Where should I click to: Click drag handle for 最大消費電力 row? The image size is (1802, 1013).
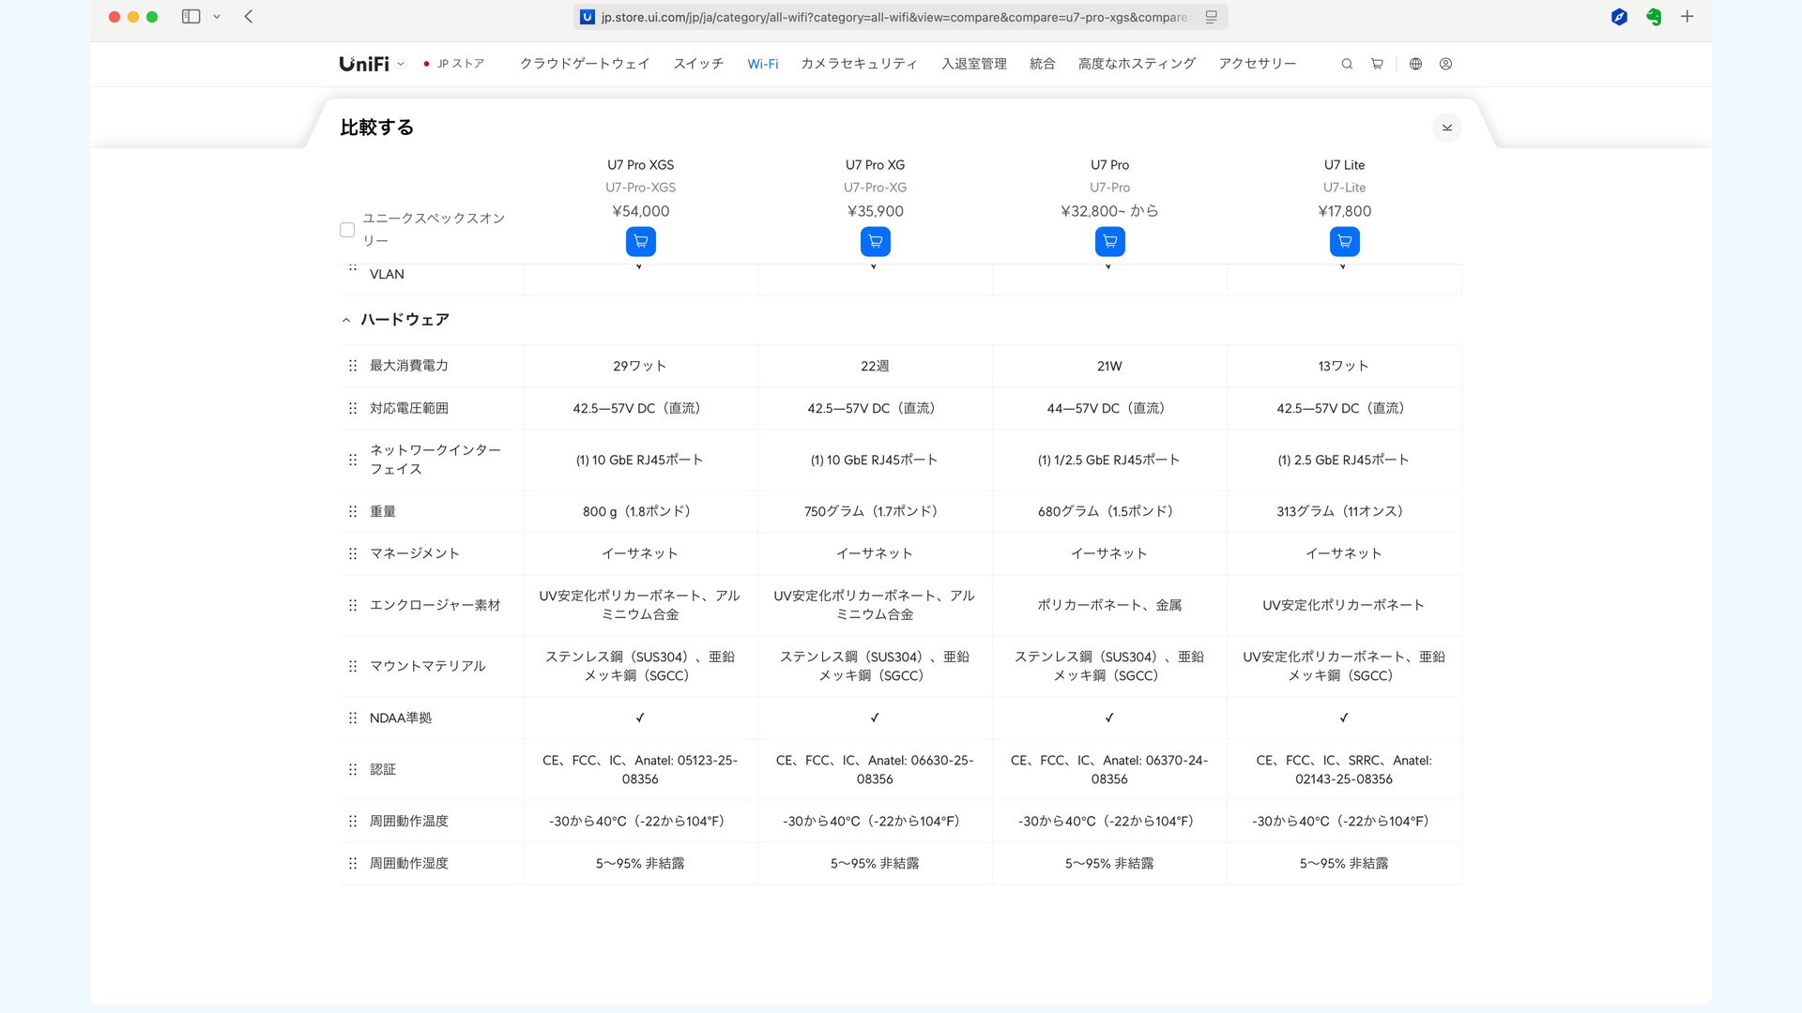[x=353, y=366]
